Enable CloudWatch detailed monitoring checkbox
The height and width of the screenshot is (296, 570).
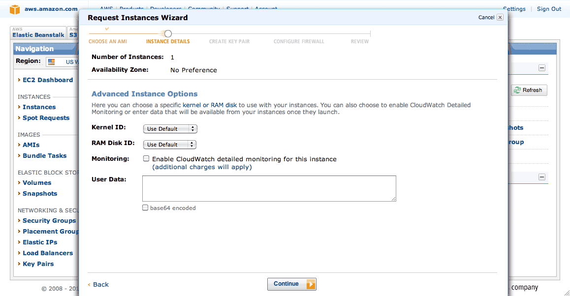pos(146,158)
